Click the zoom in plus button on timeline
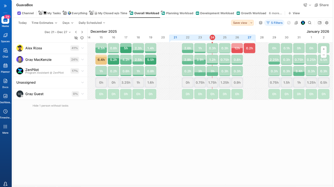Image resolution: width=334 pixels, height=187 pixels. coord(324,49)
